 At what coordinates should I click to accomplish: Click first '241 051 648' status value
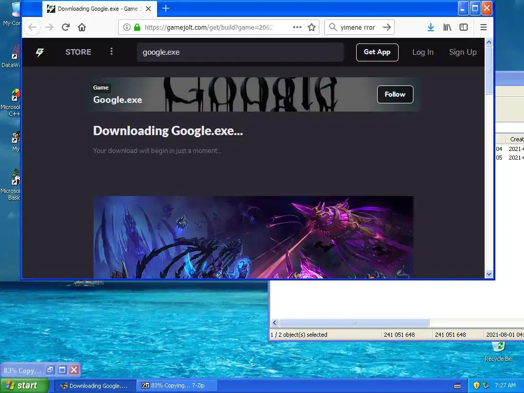click(x=399, y=335)
